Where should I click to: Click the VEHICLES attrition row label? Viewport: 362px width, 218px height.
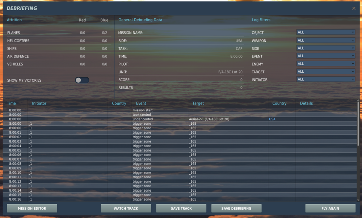point(15,64)
